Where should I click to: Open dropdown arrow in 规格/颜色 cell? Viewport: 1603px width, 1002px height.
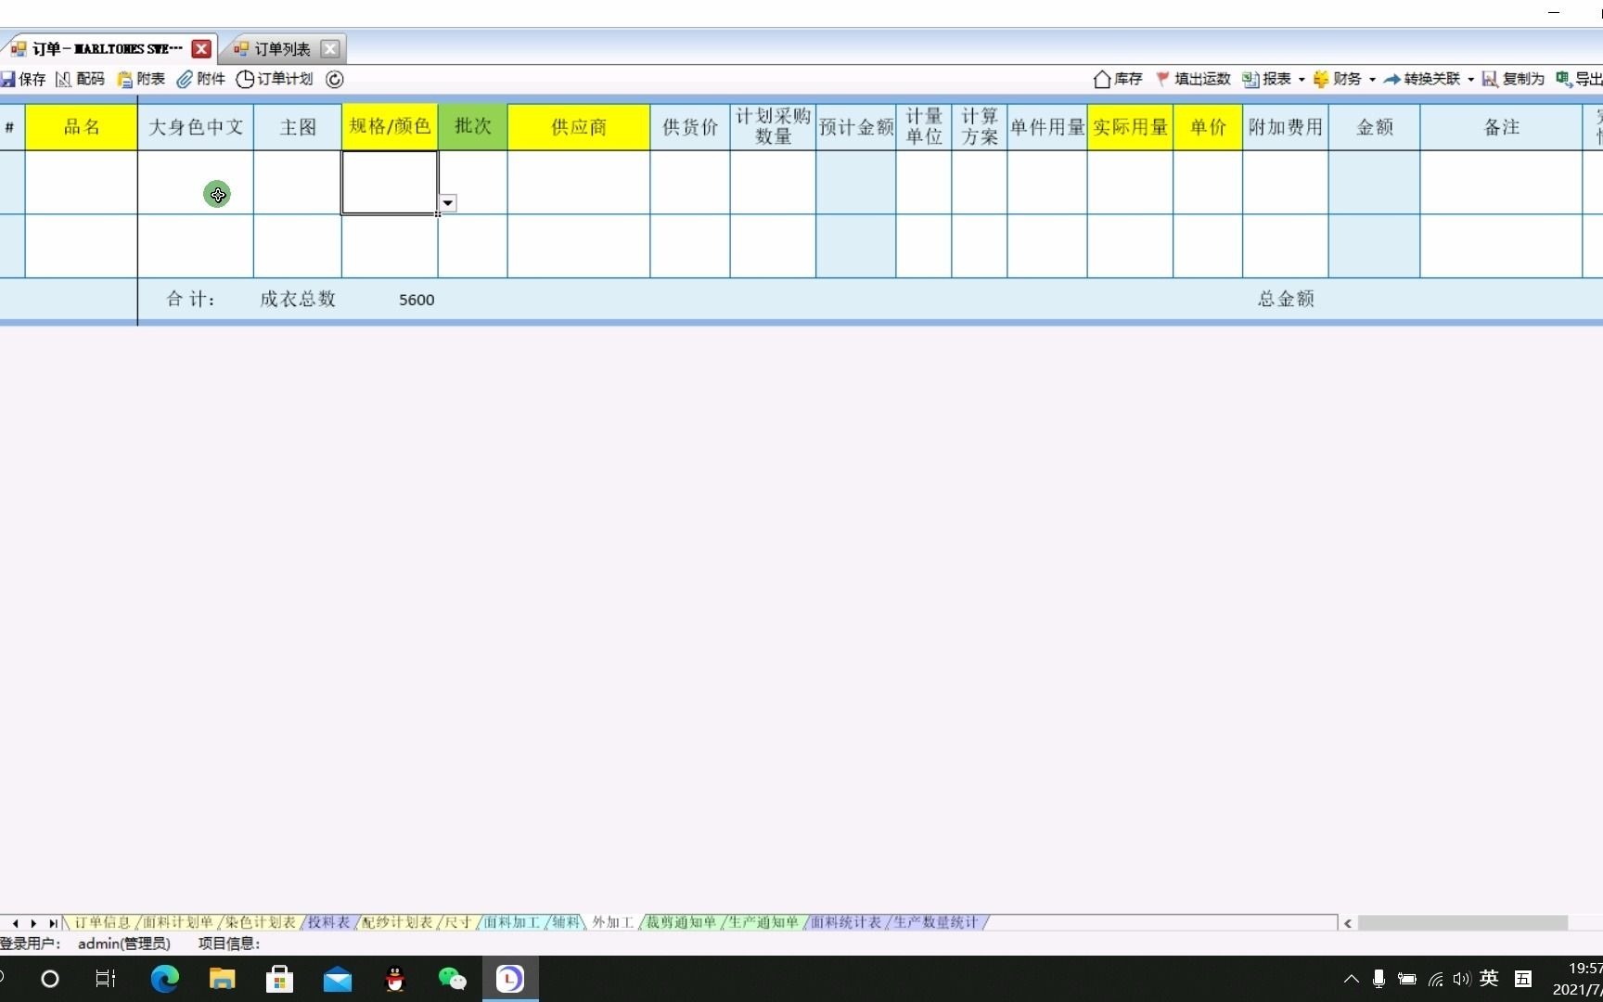click(447, 203)
